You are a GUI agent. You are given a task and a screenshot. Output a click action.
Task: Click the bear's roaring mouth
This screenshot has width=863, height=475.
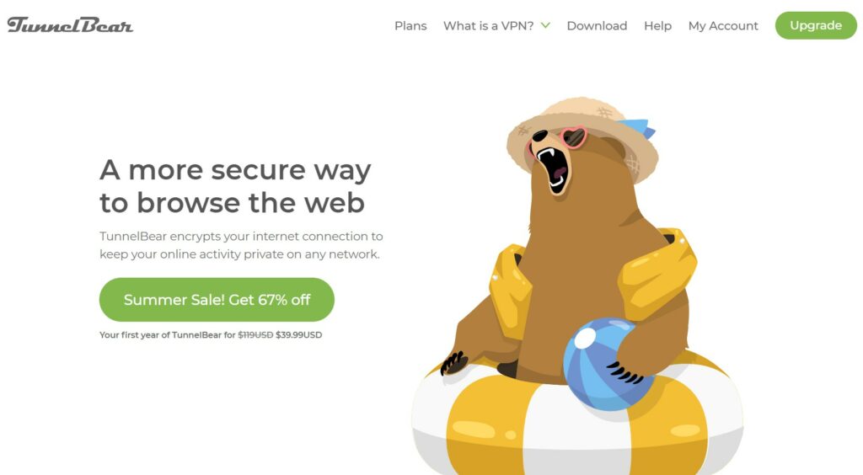point(553,168)
